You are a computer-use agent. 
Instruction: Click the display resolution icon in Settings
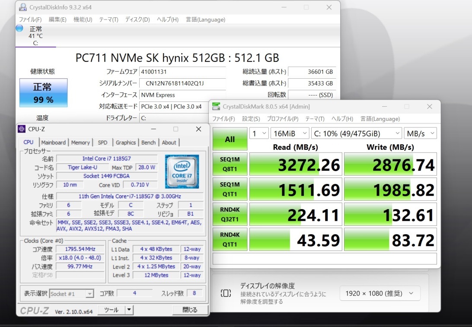click(x=226, y=293)
